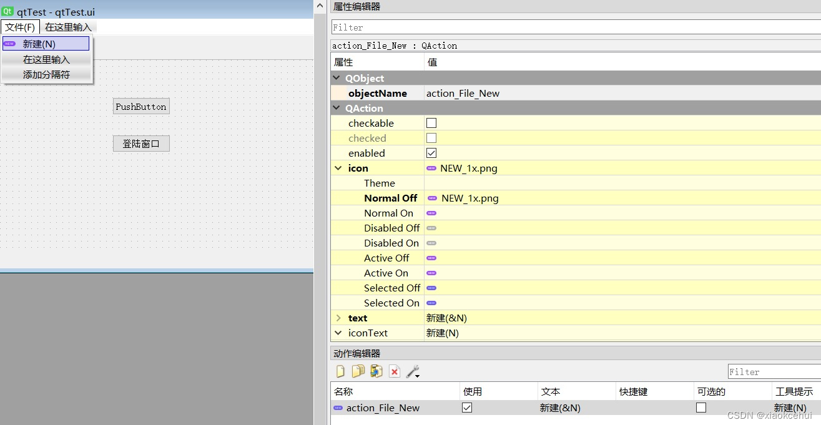Select 添加分隔符 in the dropdown menu
The width and height of the screenshot is (821, 425).
pos(47,75)
